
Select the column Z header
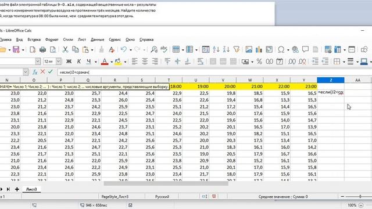[331, 80]
